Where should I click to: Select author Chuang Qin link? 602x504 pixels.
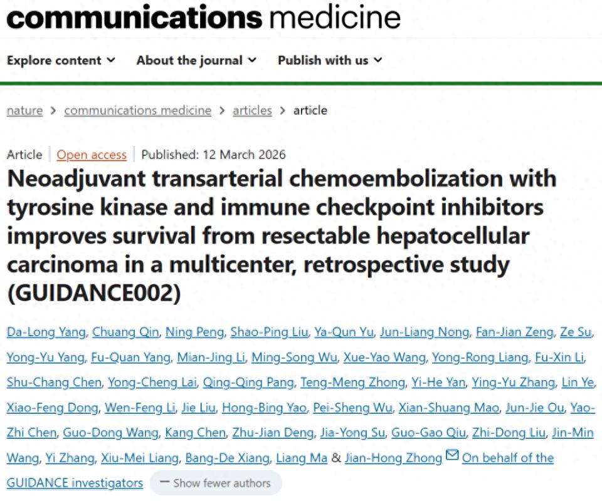click(125, 332)
